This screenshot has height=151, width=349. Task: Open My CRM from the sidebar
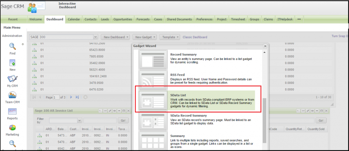click(12, 79)
